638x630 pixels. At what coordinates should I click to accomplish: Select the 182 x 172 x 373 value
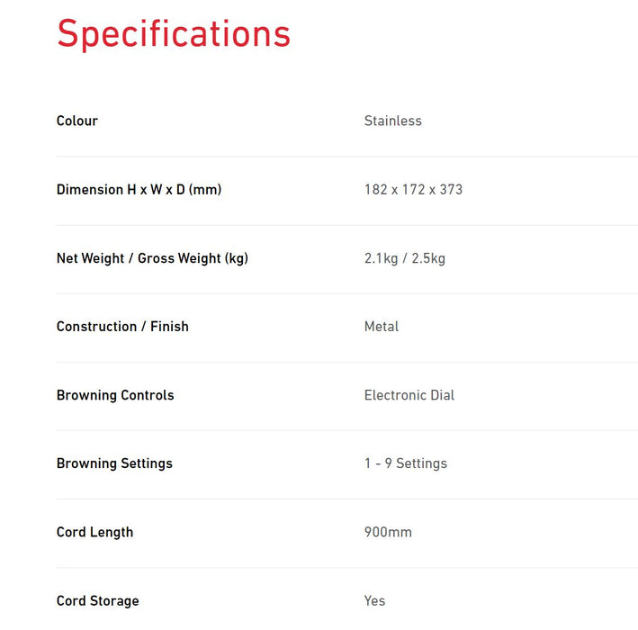413,189
